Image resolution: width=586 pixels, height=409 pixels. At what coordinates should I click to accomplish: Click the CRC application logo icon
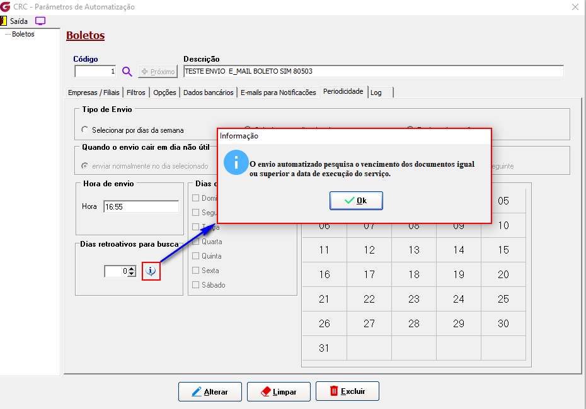5,7
